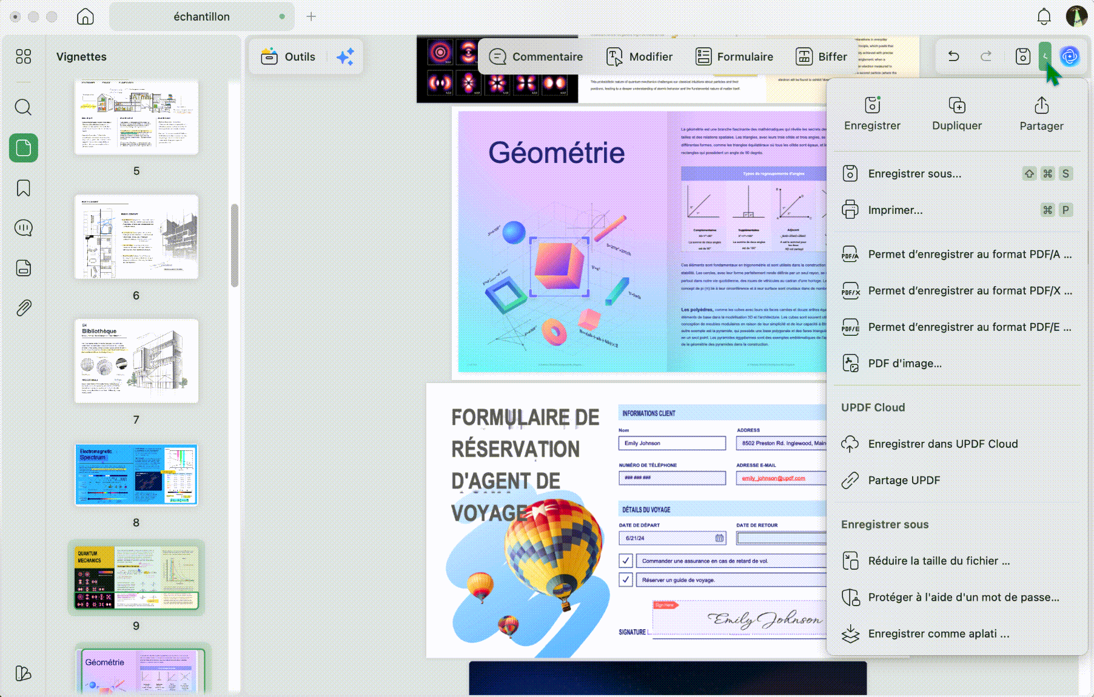
Task: Open the thumbnail grid view icon
Action: coord(24,56)
